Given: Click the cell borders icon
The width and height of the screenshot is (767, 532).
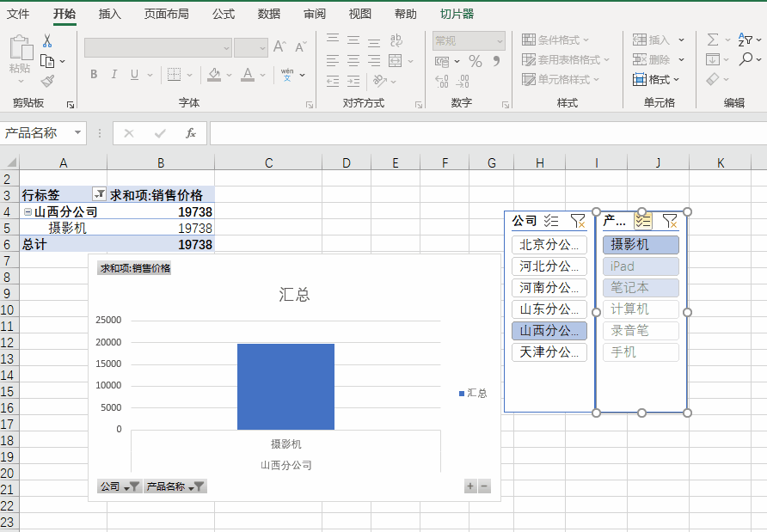Looking at the screenshot, I should click(174, 74).
